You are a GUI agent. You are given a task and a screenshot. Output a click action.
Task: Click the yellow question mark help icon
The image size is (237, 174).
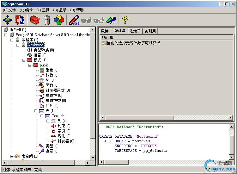pos(125,20)
